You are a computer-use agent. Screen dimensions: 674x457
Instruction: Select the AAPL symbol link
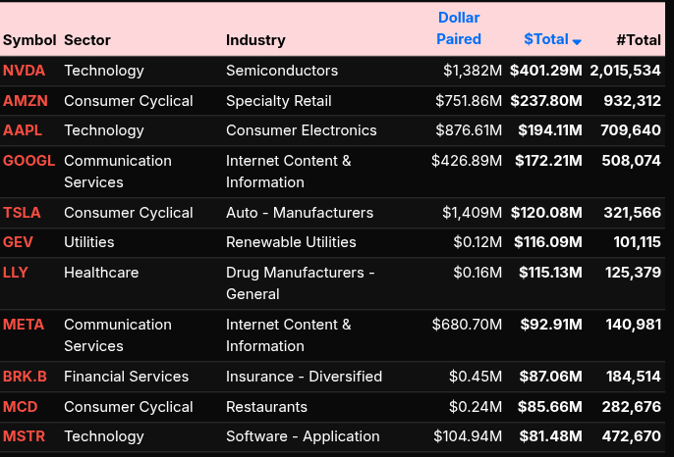pyautogui.click(x=23, y=130)
